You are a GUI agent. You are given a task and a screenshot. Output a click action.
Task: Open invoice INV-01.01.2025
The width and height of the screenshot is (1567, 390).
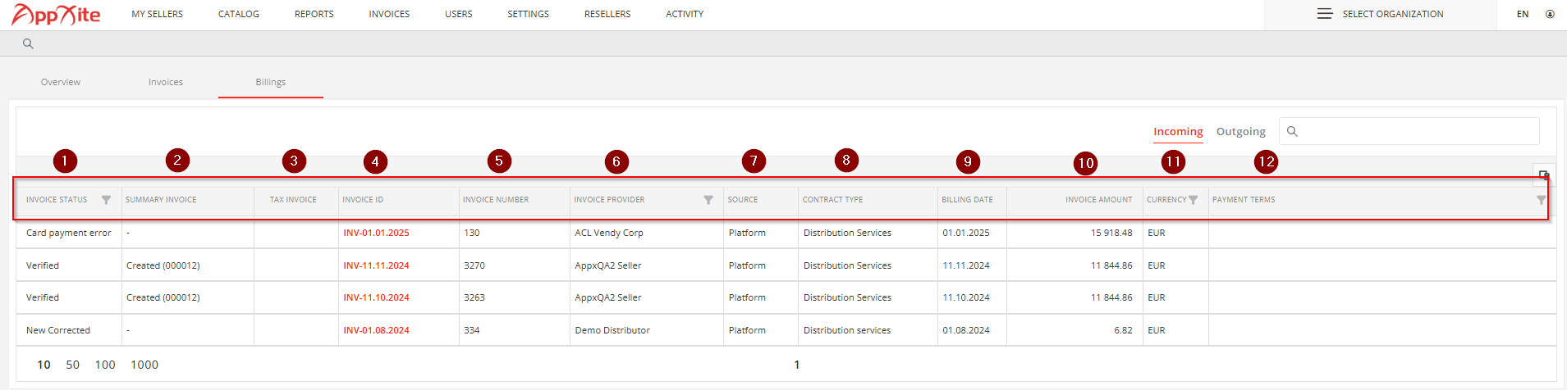pos(376,233)
